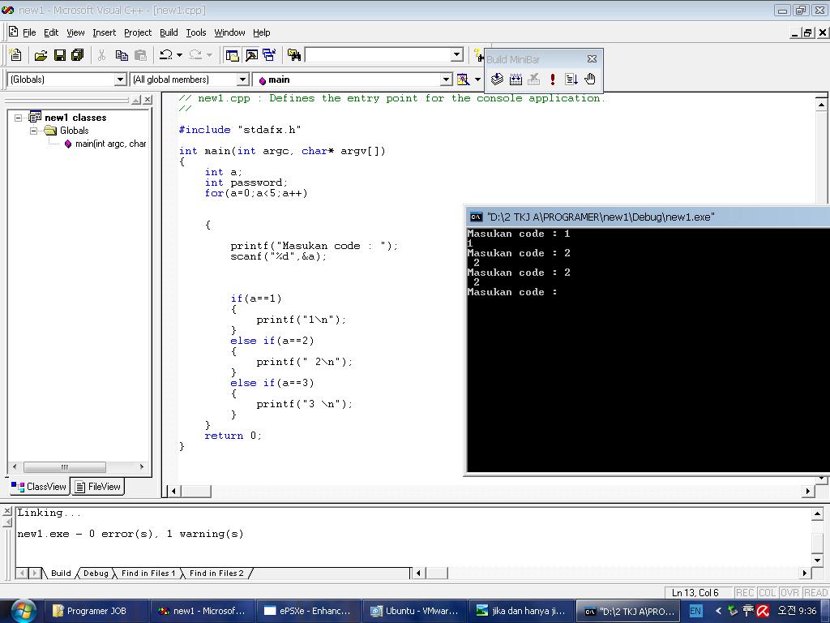This screenshot has width=830, height=623.
Task: Select the Find in Files 1 tab
Action: click(148, 574)
